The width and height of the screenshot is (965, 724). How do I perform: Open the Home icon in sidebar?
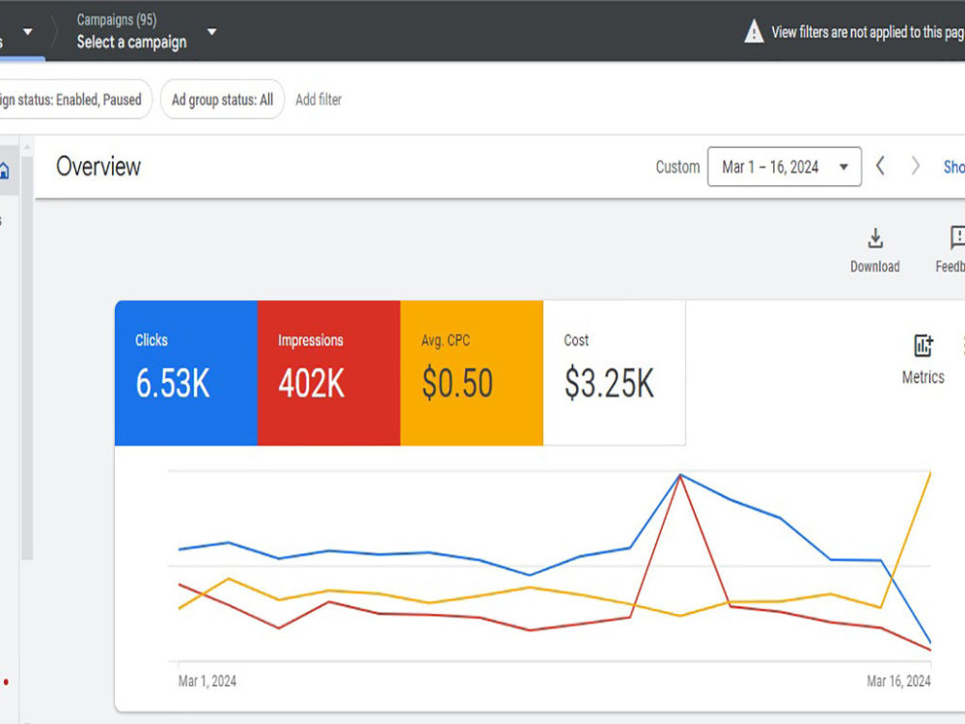click(4, 171)
